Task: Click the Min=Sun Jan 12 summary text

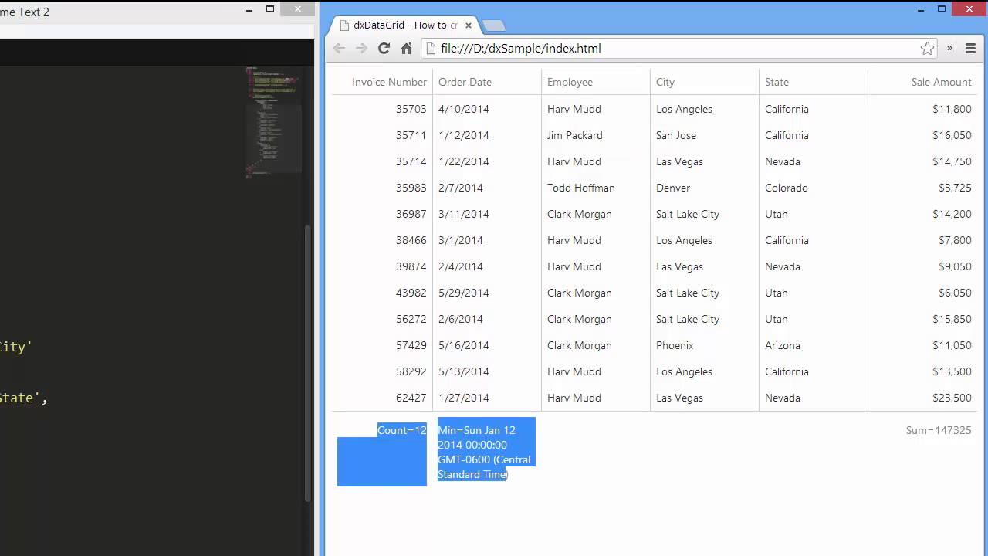Action: (x=476, y=430)
